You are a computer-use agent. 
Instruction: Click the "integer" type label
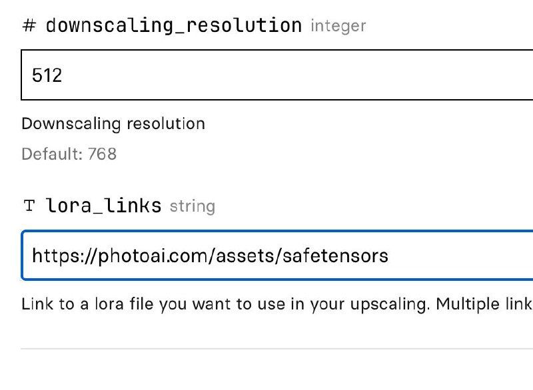(338, 27)
